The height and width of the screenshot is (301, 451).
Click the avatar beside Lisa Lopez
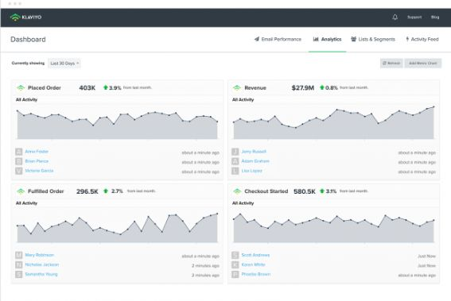point(235,171)
